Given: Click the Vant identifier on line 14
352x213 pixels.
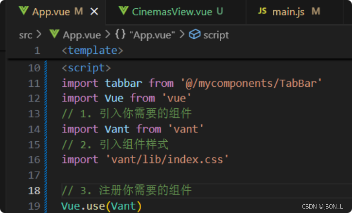Looking at the screenshot, I should coord(117,129).
